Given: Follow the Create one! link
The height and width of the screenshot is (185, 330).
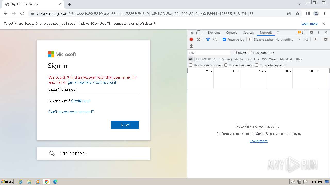Looking at the screenshot, I should pos(81,101).
